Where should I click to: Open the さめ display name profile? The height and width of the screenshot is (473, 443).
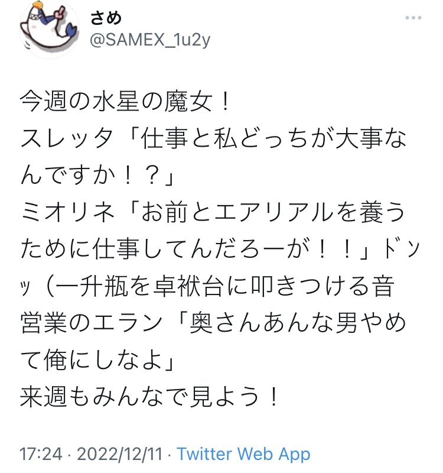tap(106, 18)
